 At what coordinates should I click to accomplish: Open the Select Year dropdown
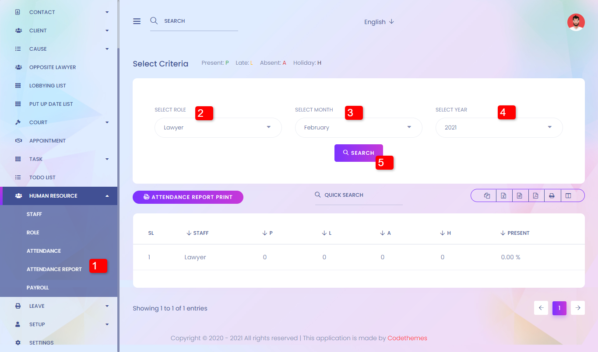click(499, 128)
